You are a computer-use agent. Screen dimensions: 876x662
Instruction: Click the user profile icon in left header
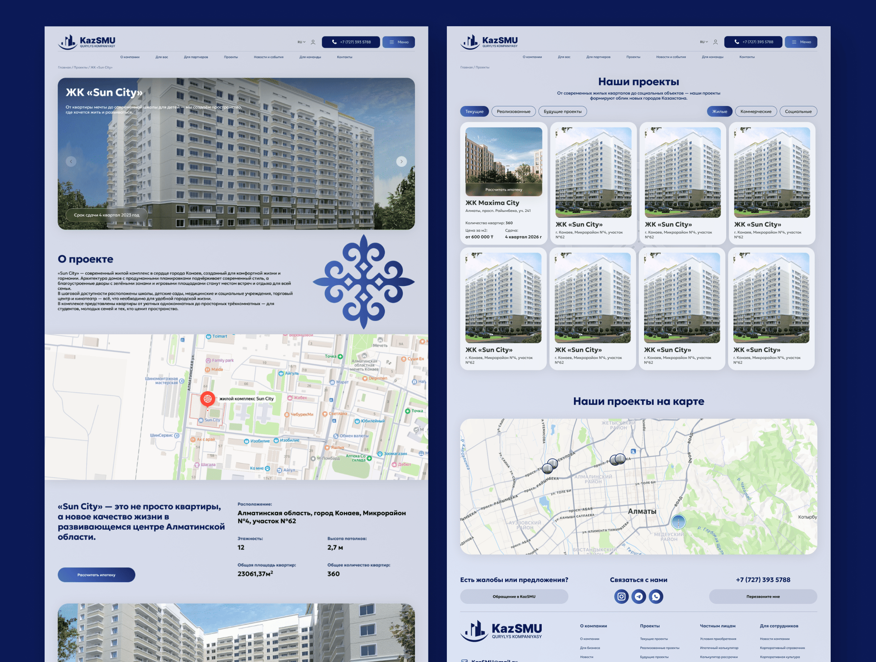click(x=313, y=42)
